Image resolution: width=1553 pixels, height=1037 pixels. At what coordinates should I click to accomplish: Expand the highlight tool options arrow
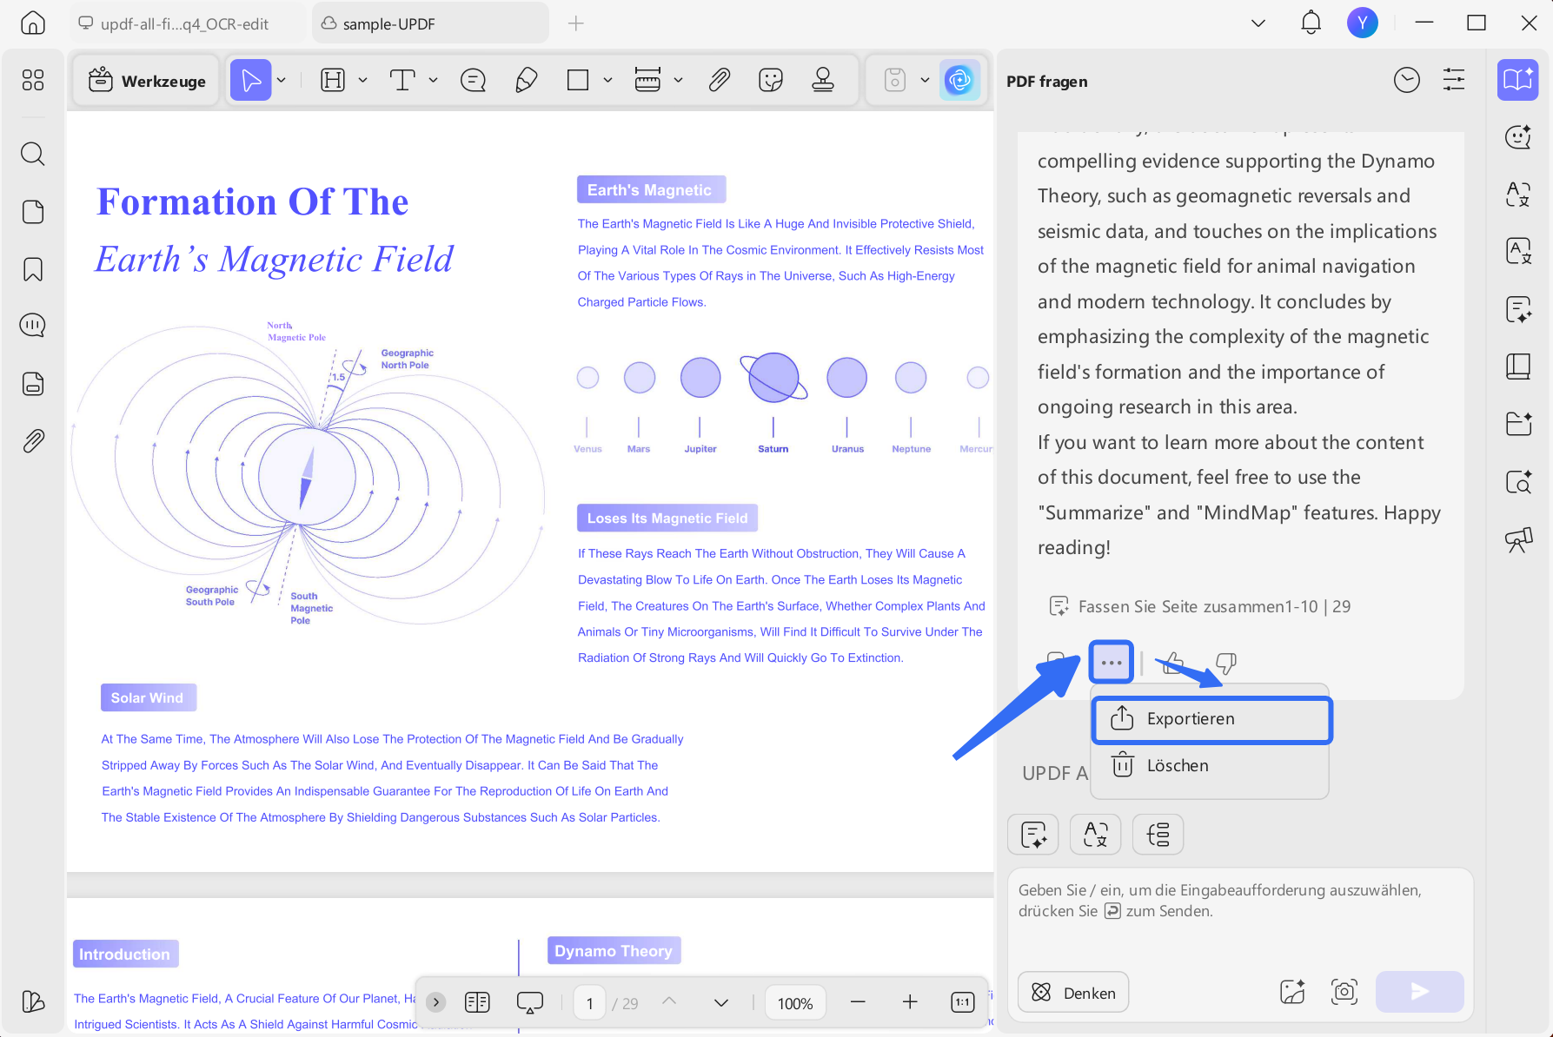click(x=362, y=81)
